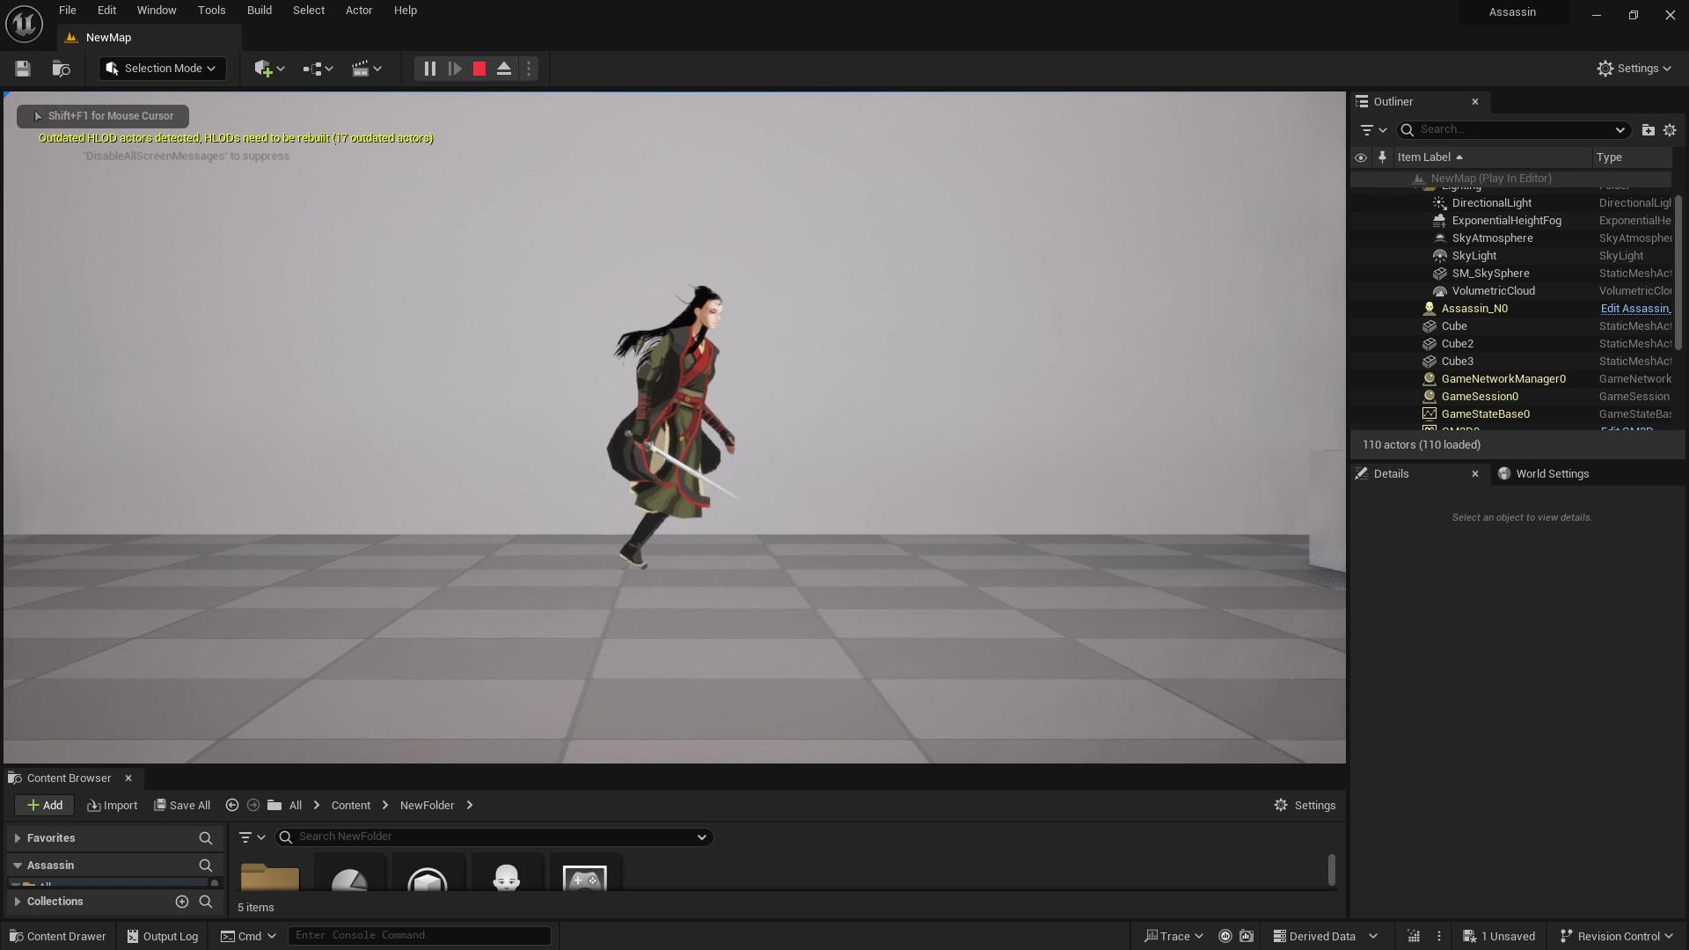Open the File menu
Viewport: 1689px width, 950px height.
(68, 11)
